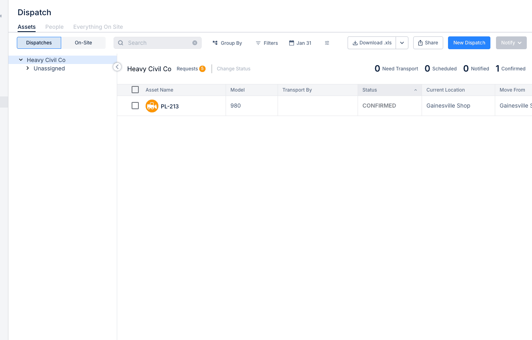Click the PL-213 orange truck asset icon
Viewport: 532px width, 340px height.
click(152, 106)
